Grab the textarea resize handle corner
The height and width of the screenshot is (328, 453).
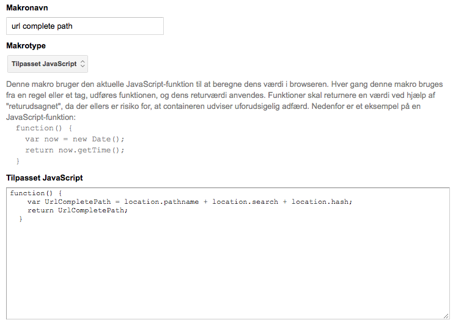coord(446,315)
